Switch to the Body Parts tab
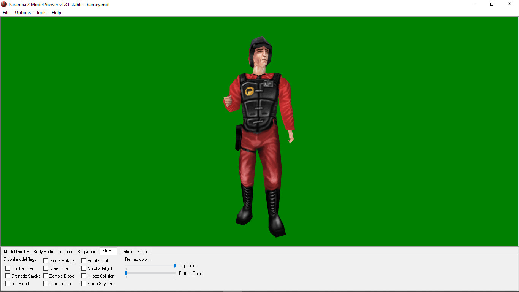The image size is (519, 292). [x=43, y=252]
